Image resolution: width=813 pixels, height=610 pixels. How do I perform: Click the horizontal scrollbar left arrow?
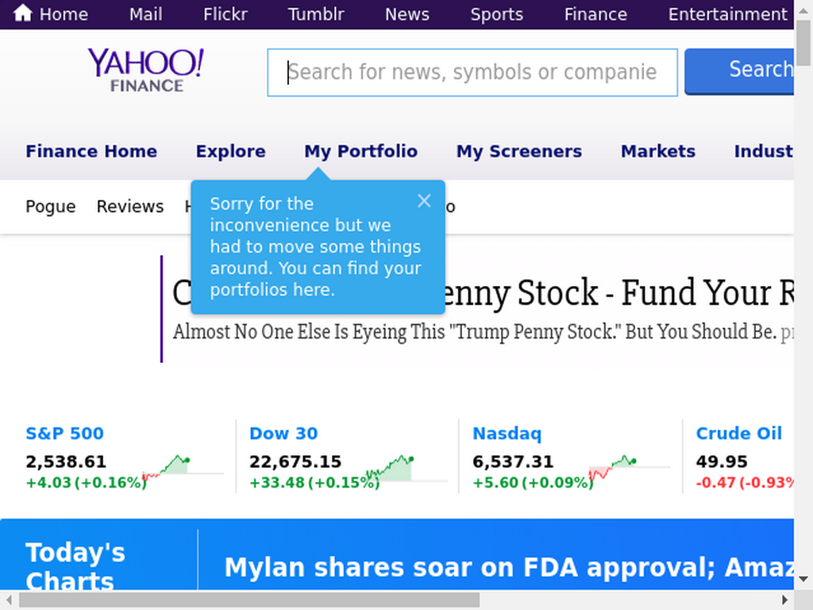click(9, 600)
